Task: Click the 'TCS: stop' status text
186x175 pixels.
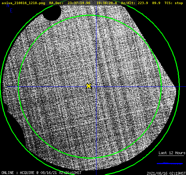Action: [174, 3]
